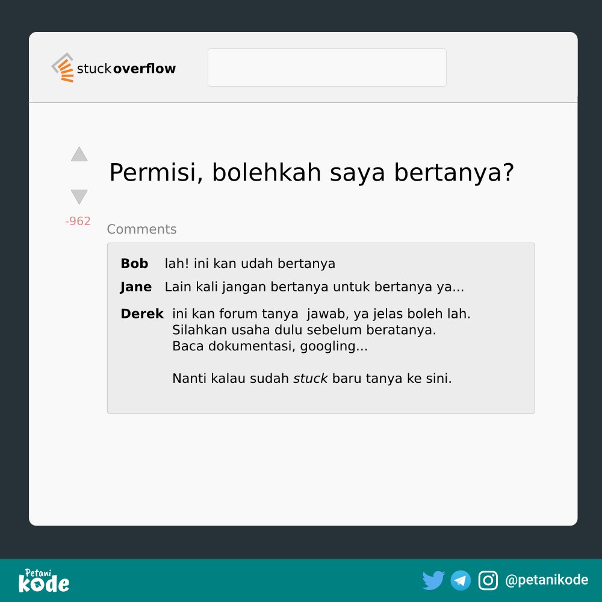Open Derek's user profile name

pos(142,314)
